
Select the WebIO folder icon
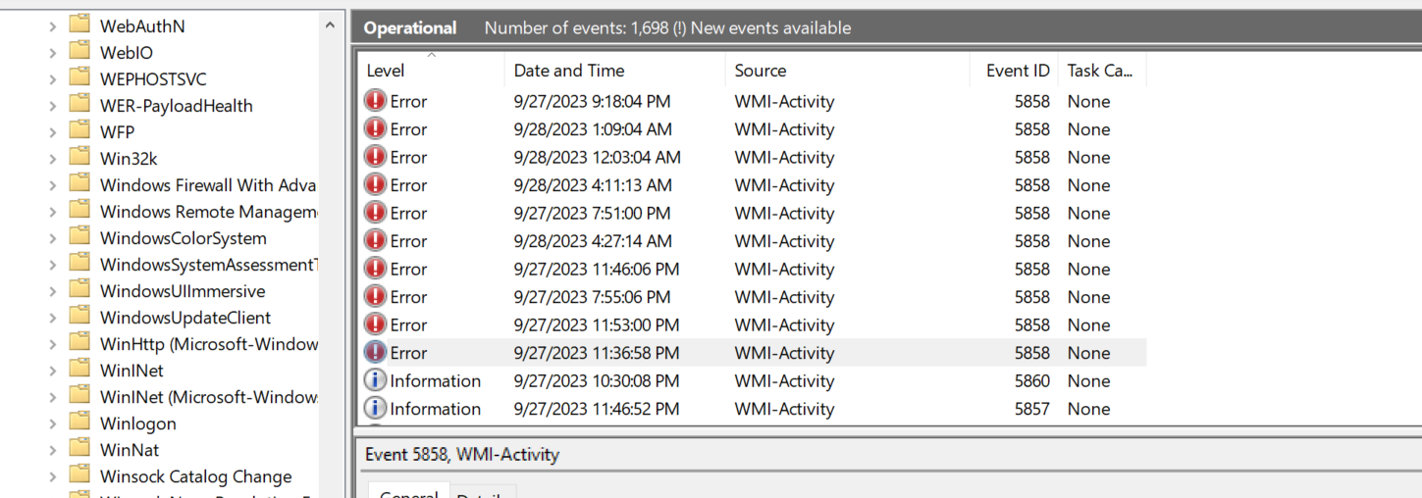pyautogui.click(x=79, y=52)
